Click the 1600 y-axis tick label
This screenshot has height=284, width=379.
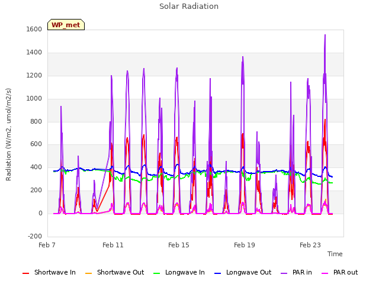pyautogui.click(x=34, y=29)
